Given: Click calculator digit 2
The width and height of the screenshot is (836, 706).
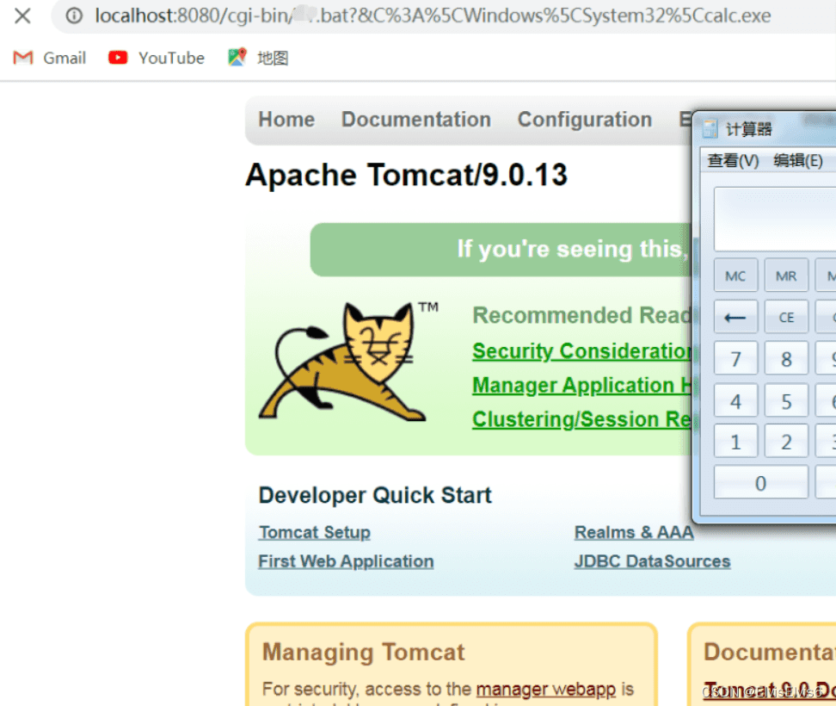Looking at the screenshot, I should (x=786, y=442).
